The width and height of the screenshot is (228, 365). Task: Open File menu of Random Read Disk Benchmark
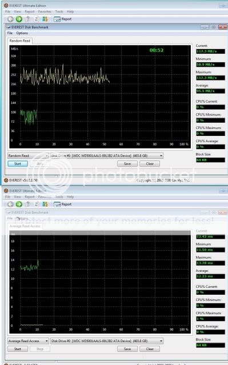[10, 33]
